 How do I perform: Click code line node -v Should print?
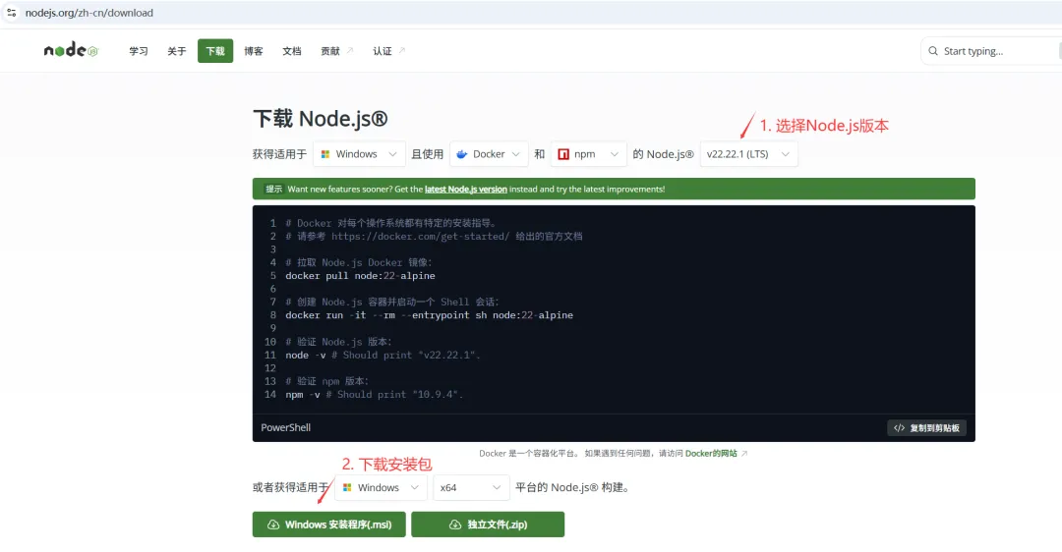[x=383, y=355]
